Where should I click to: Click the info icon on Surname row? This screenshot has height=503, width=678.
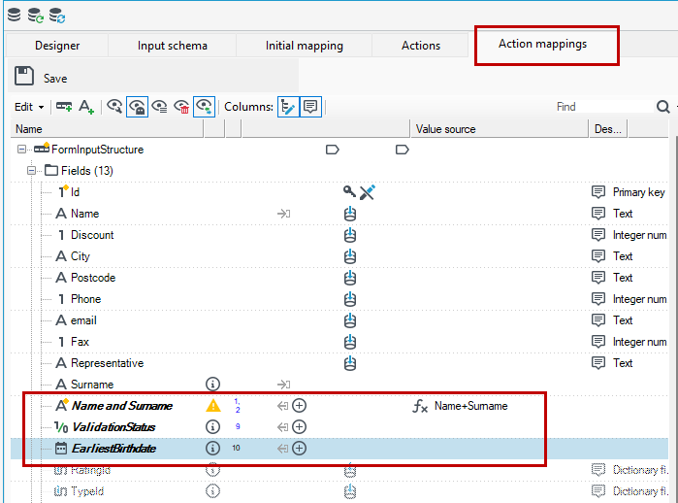[x=212, y=384]
